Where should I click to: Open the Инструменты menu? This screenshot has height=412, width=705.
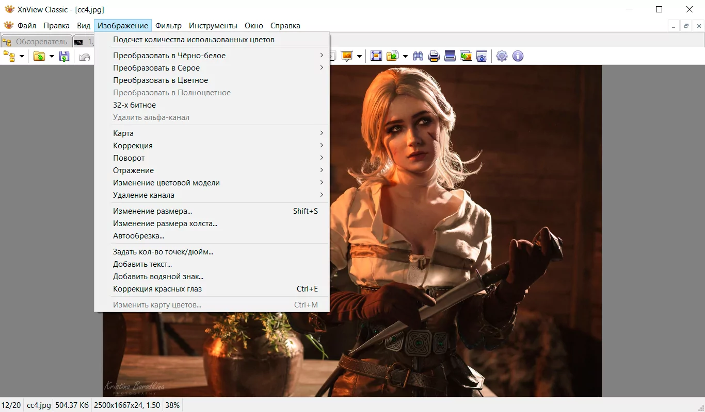tap(213, 26)
